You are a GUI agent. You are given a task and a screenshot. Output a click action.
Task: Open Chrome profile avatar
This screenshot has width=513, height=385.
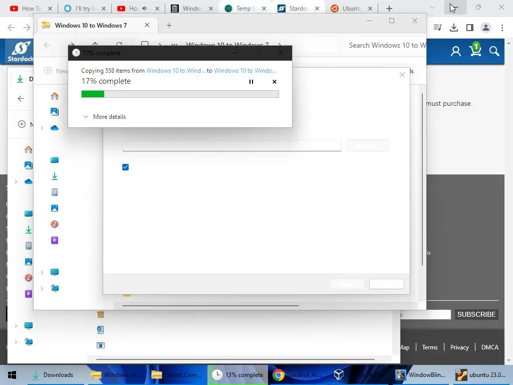486,28
